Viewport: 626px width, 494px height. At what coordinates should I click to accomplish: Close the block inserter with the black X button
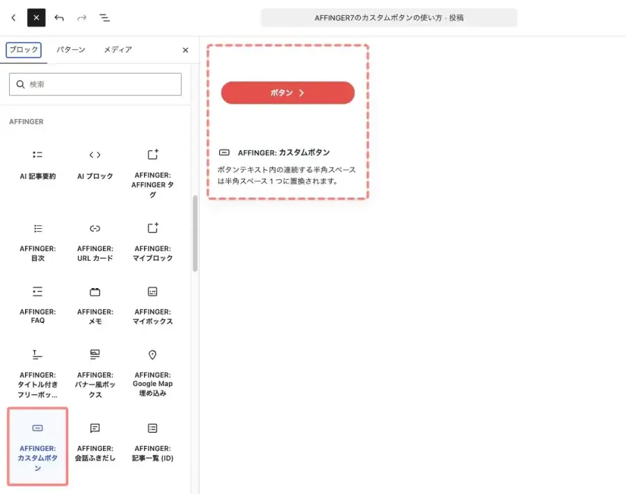(36, 17)
